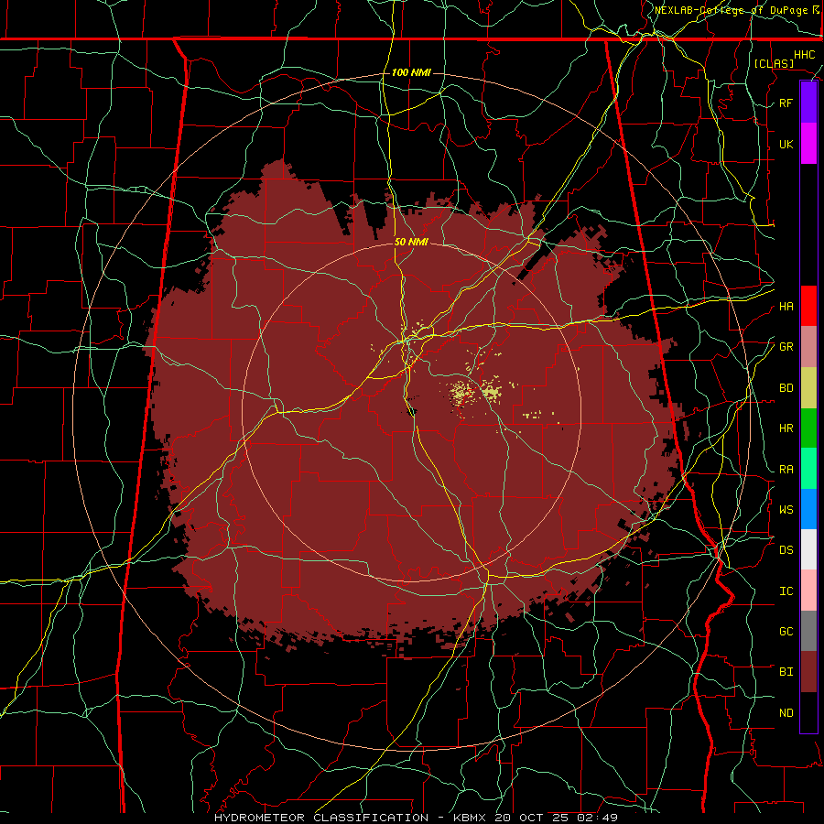Click the "ND" legend label

click(786, 713)
